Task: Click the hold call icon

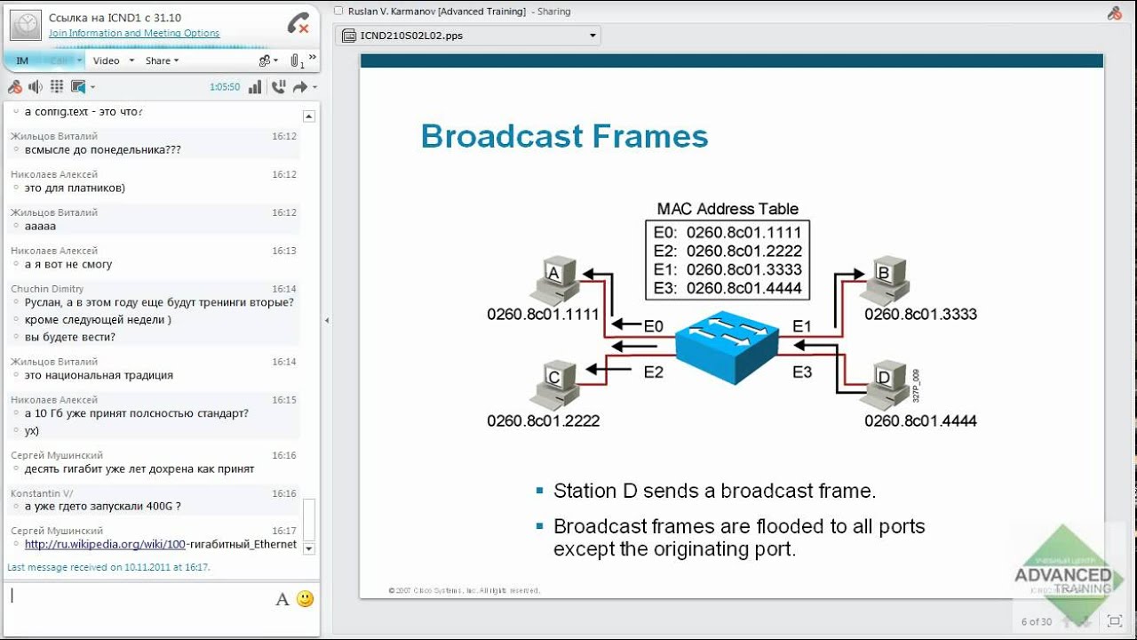Action: coord(279,87)
